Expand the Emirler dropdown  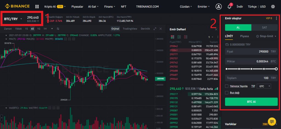[x=204, y=7]
